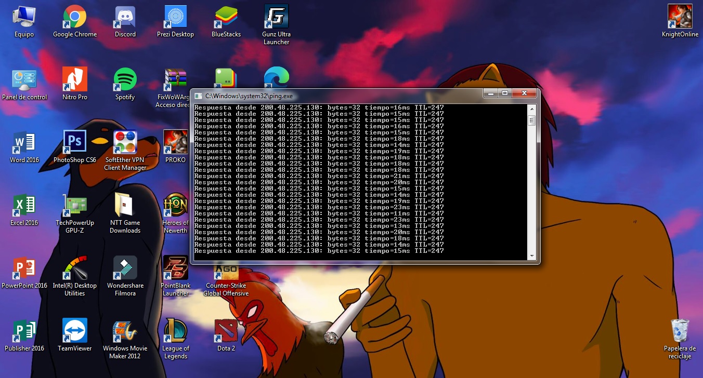The image size is (703, 378).
Task: Click the ping window scrollbar up arrow
Action: [x=531, y=108]
